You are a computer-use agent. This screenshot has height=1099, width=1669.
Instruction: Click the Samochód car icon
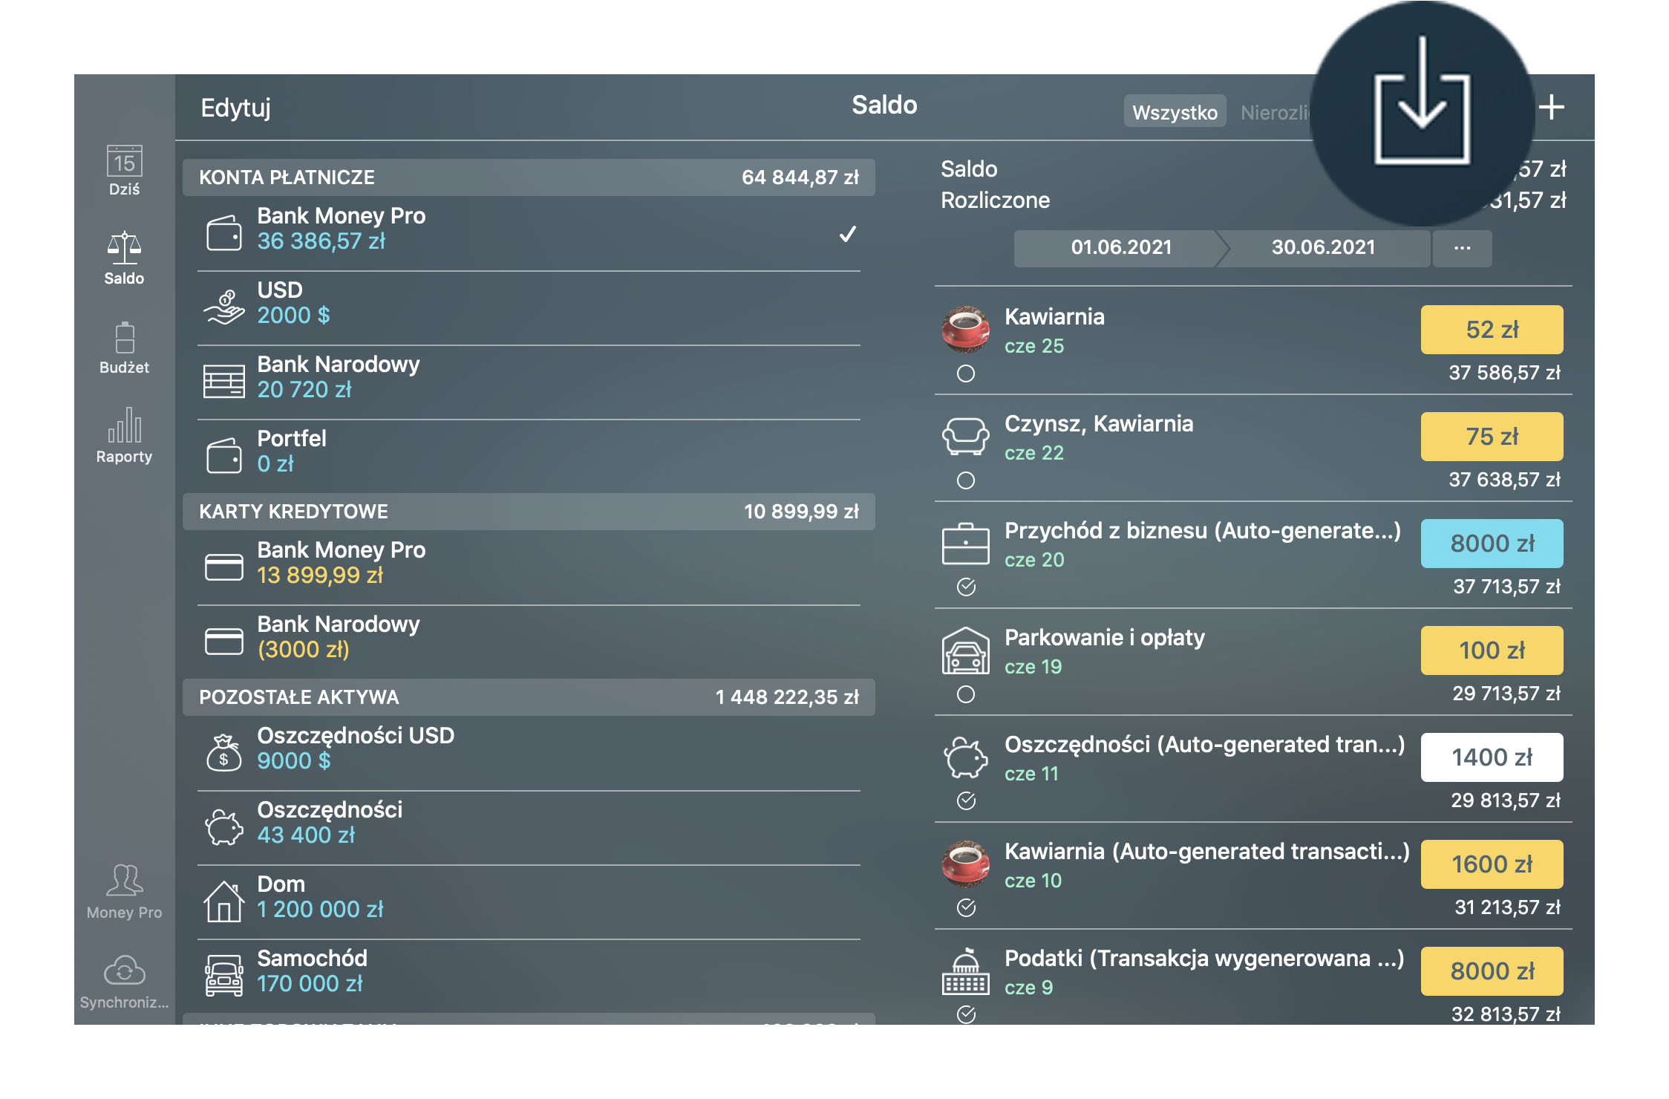coord(223,976)
